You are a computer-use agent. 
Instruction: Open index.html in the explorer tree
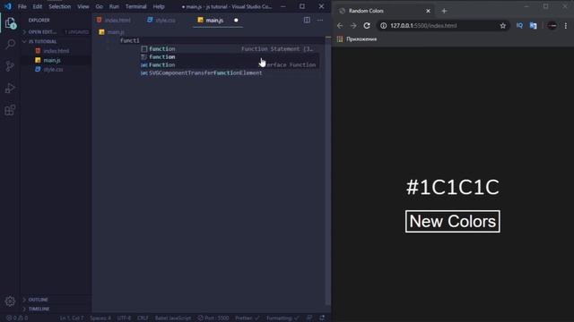pos(56,51)
